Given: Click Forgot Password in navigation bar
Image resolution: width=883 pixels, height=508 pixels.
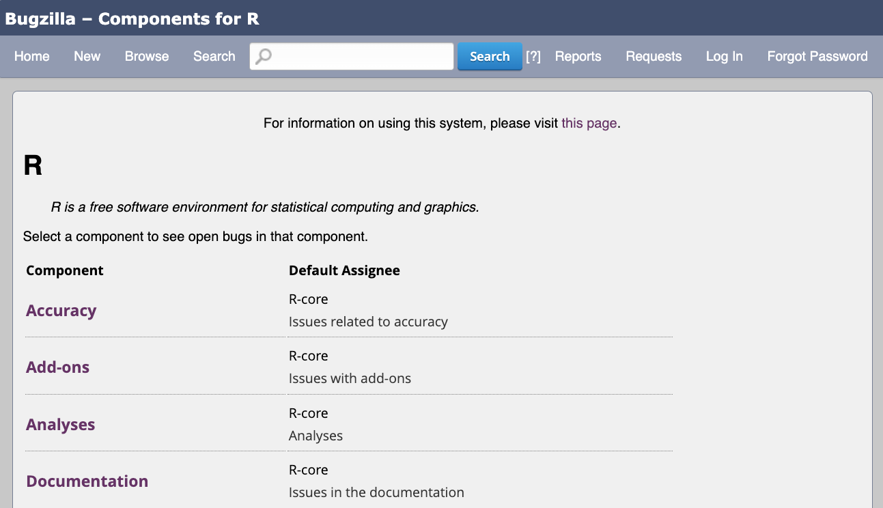Looking at the screenshot, I should pos(817,57).
